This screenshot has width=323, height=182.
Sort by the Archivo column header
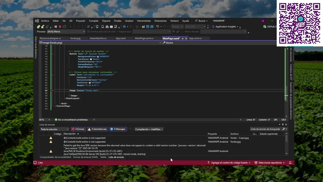(234, 134)
